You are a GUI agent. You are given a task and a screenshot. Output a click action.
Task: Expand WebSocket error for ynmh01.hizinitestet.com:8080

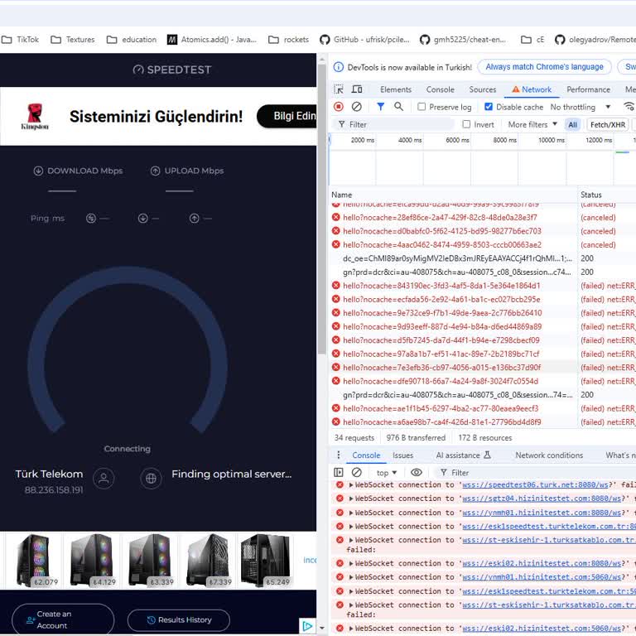[351, 513]
